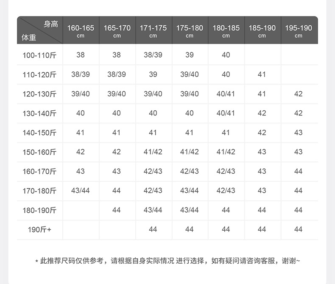Select the 140-150斤 row label
335x284 pixels.
click(39, 133)
